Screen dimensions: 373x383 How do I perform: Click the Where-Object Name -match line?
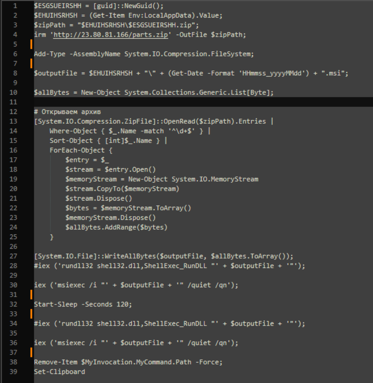[130, 131]
